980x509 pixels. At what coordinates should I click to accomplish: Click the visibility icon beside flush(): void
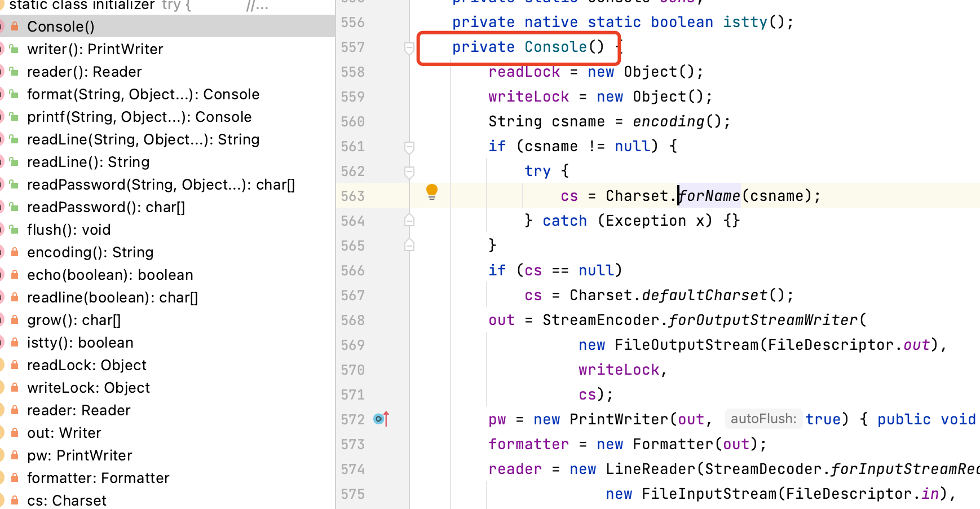point(15,230)
